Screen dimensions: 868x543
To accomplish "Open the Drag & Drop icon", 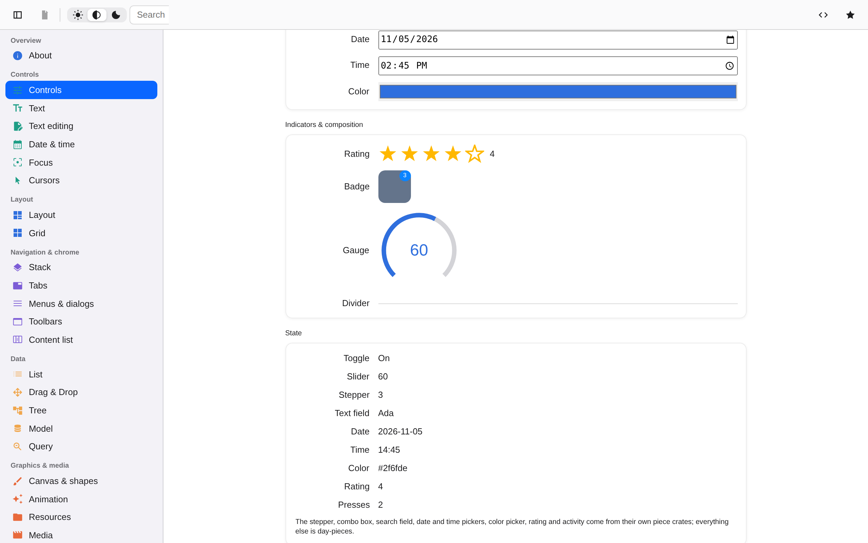I will 18,392.
